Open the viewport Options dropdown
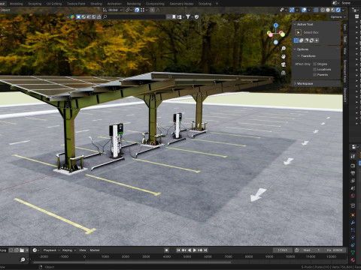This screenshot has height=270, width=361. (338, 17)
